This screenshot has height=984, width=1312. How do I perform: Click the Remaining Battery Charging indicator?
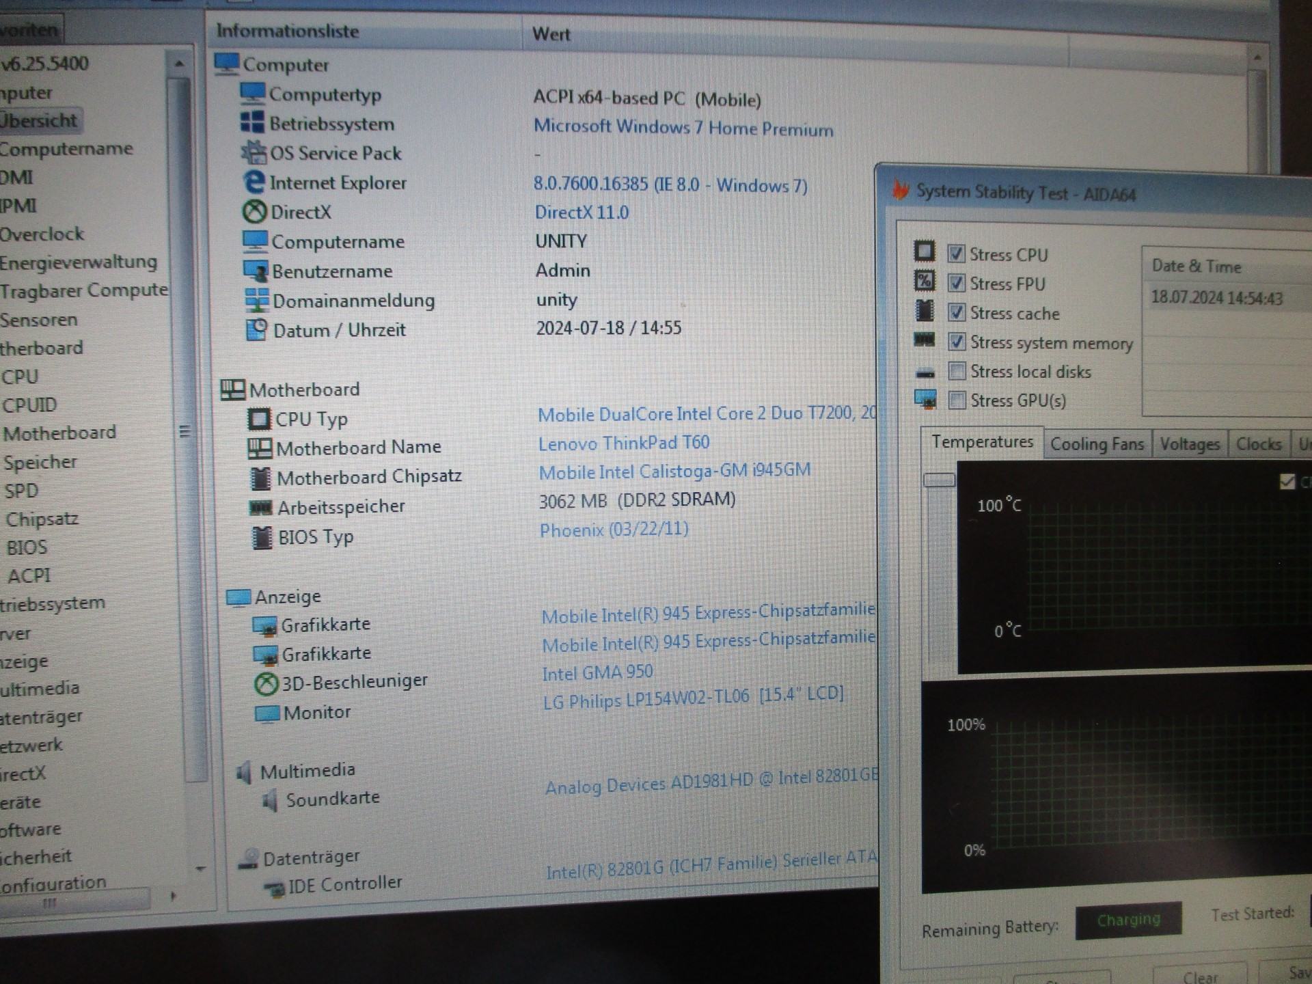[1128, 920]
